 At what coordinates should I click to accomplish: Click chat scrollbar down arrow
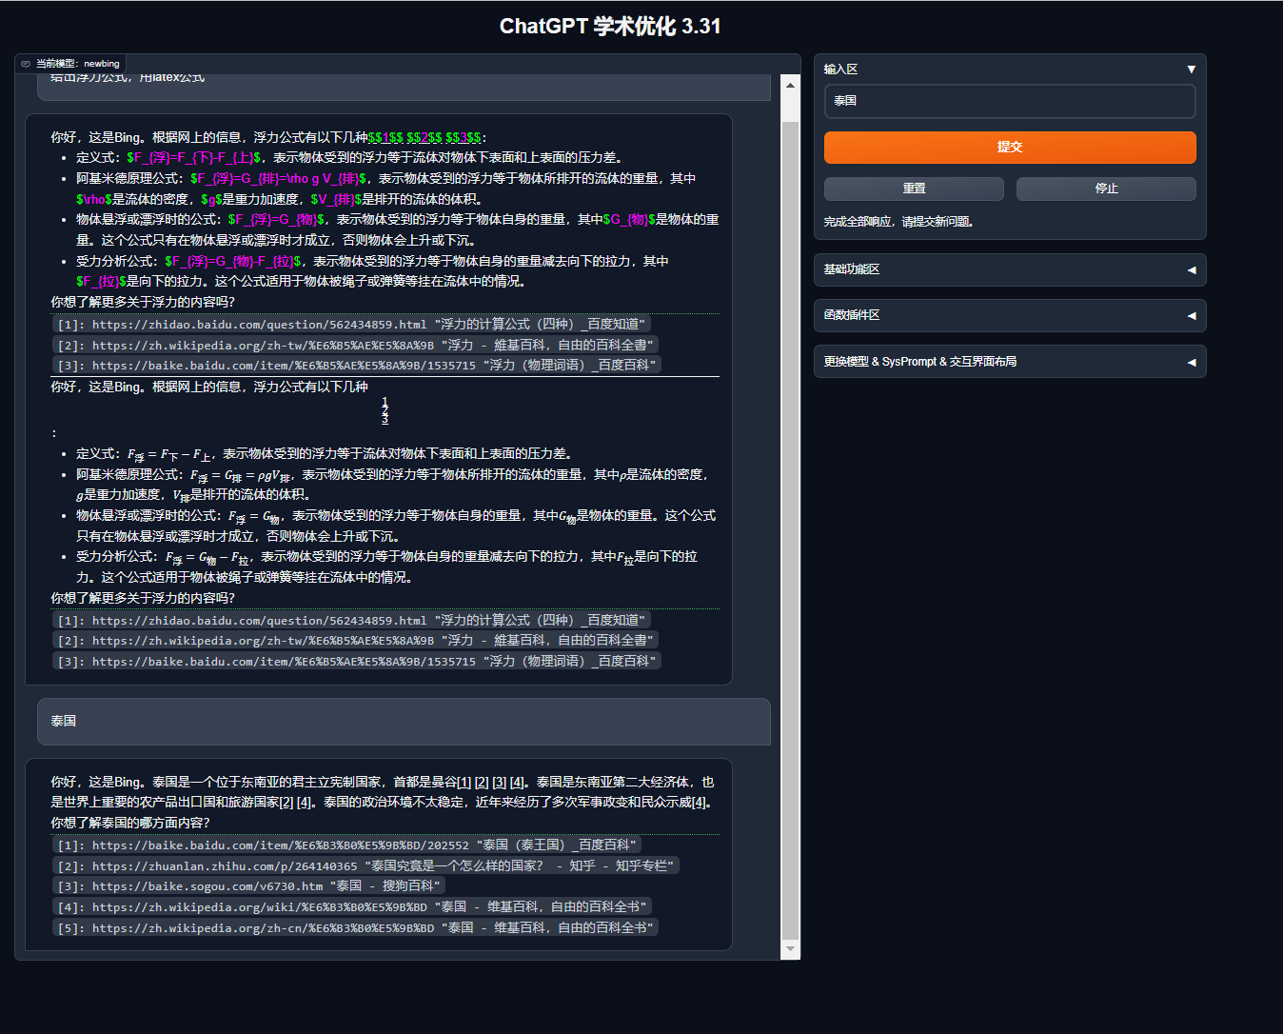790,949
